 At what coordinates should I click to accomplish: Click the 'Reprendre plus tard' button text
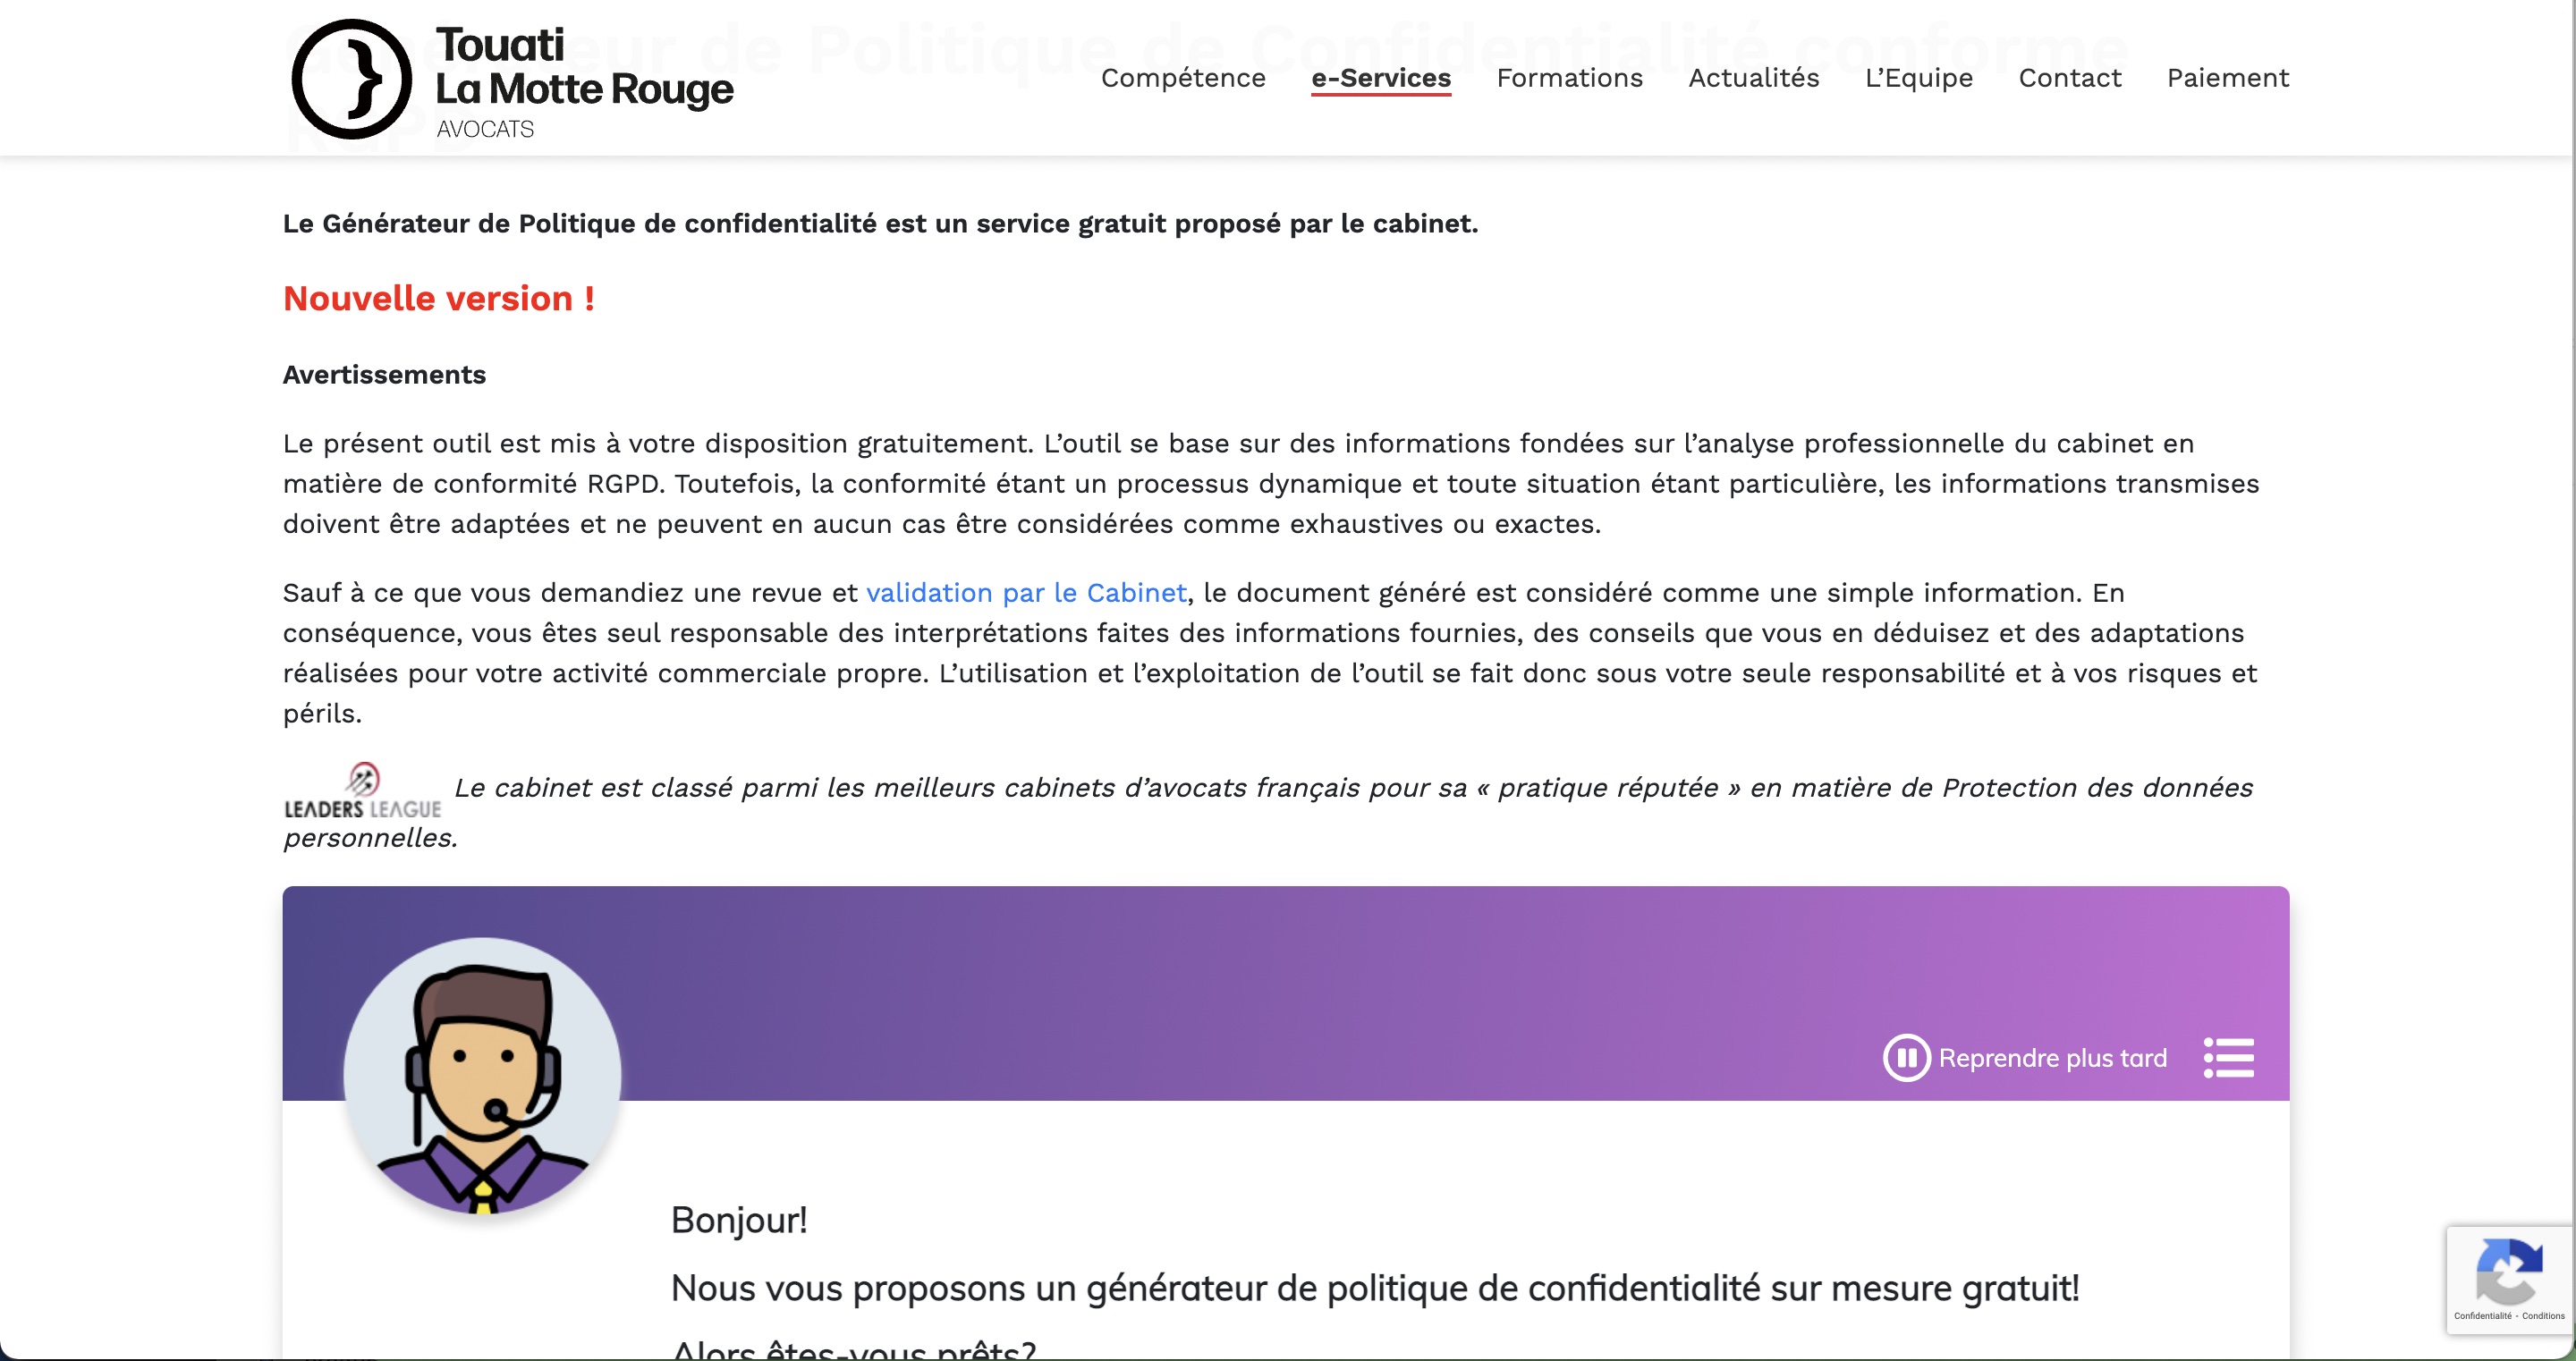coord(2052,1058)
